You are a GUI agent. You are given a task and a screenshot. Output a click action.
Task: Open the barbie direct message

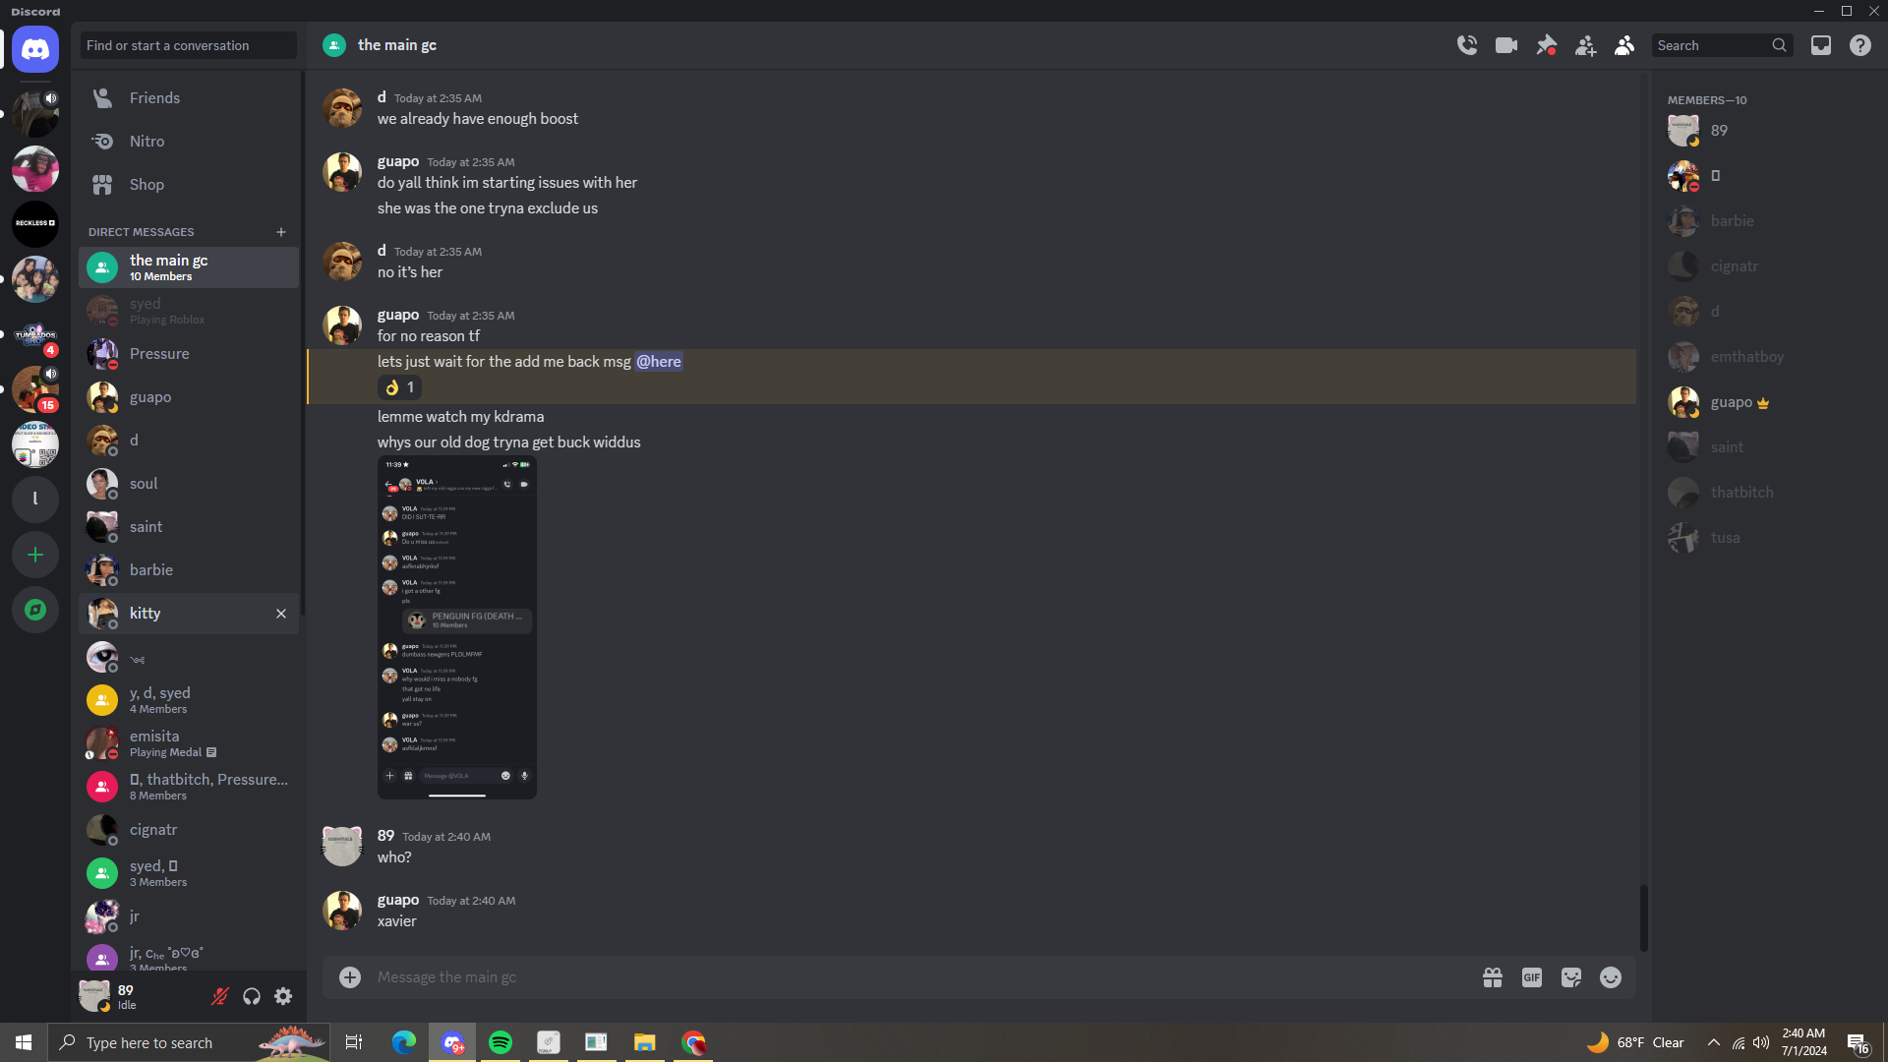(x=189, y=570)
